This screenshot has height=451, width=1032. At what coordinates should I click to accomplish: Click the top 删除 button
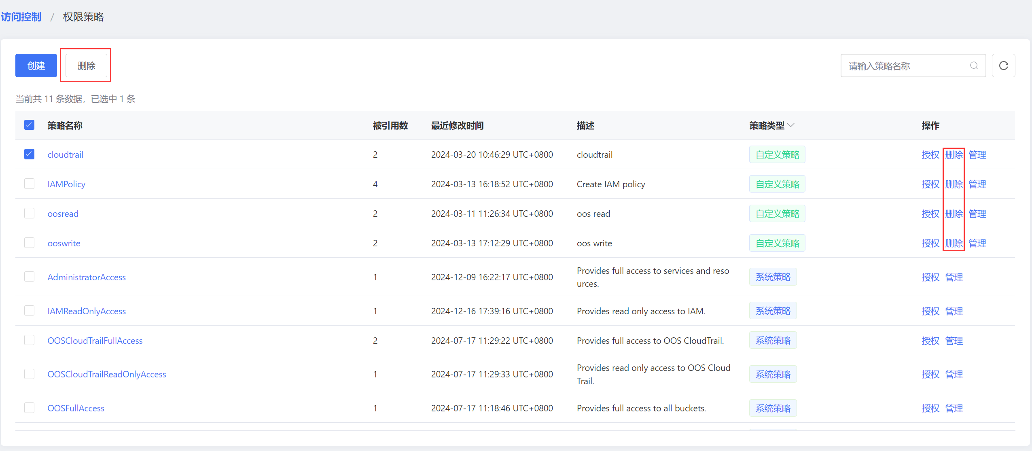(86, 66)
